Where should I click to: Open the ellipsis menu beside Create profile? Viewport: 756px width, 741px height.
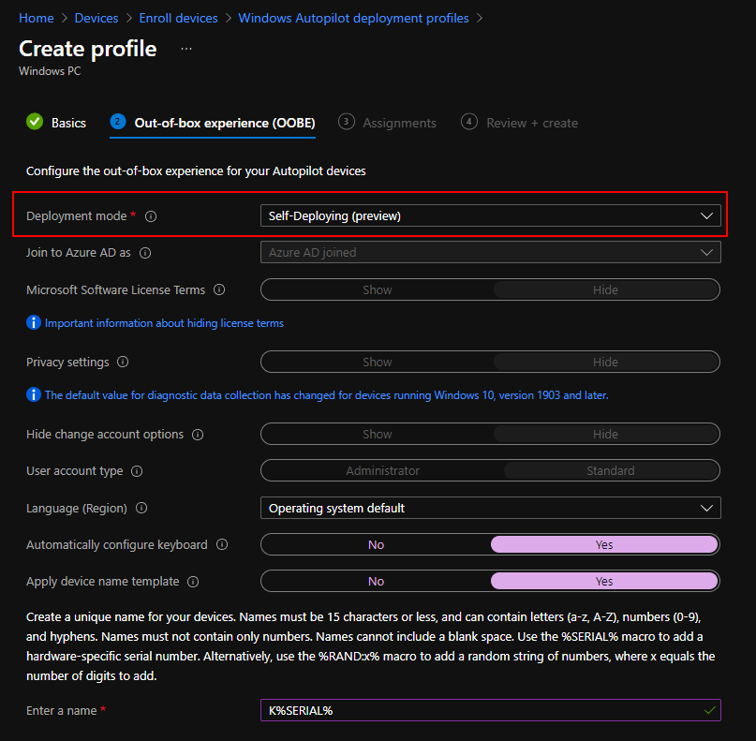tap(186, 49)
